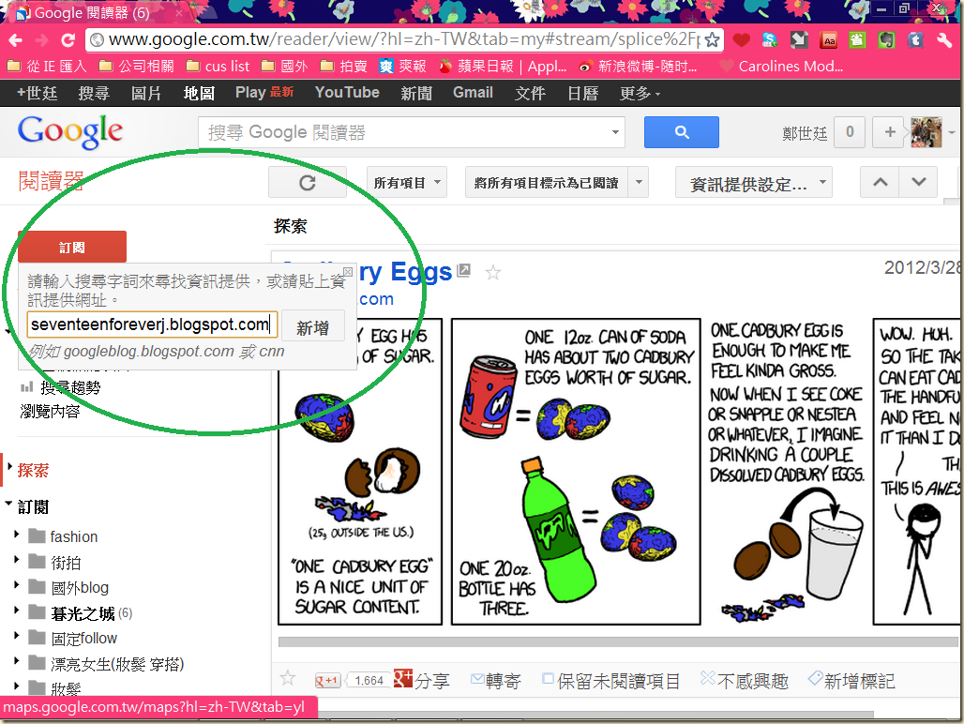
Task: Open the Chrome wrench menu
Action: (x=944, y=40)
